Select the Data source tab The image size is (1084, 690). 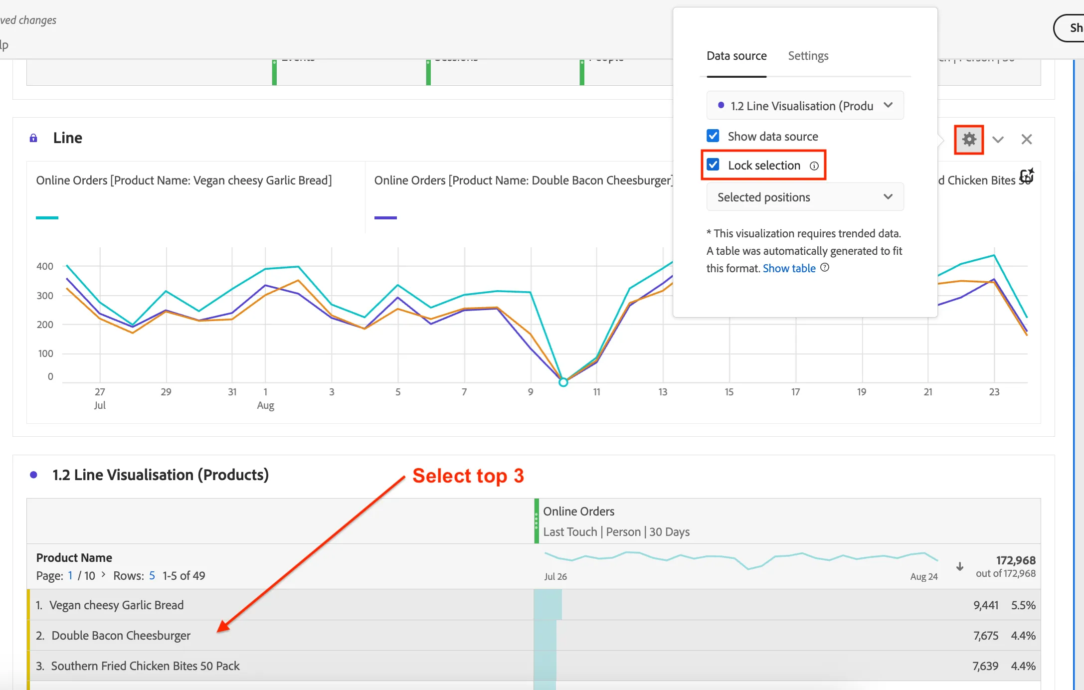click(736, 56)
